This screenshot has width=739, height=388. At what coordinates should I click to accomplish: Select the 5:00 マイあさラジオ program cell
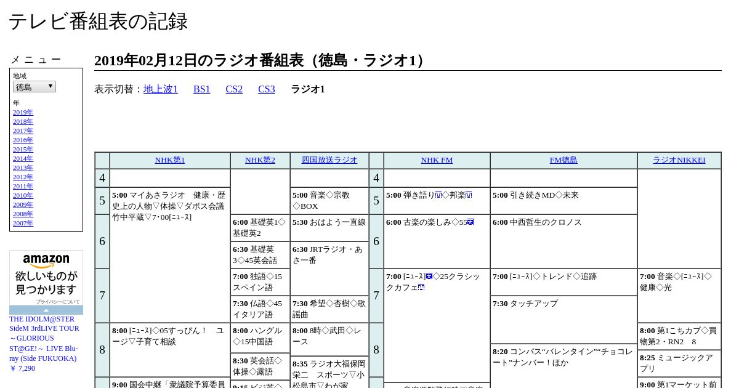(170, 255)
